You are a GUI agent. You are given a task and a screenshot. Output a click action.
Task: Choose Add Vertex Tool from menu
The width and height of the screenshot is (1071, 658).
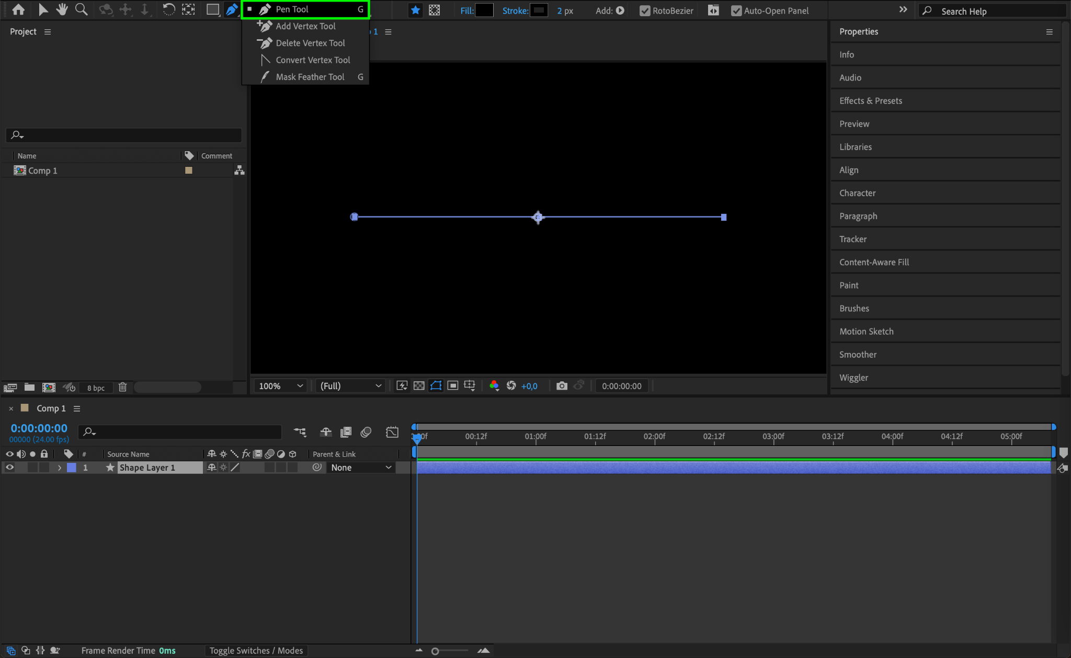pos(305,26)
